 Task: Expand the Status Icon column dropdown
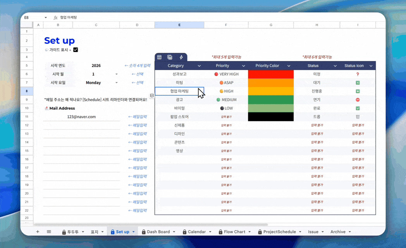click(x=371, y=66)
